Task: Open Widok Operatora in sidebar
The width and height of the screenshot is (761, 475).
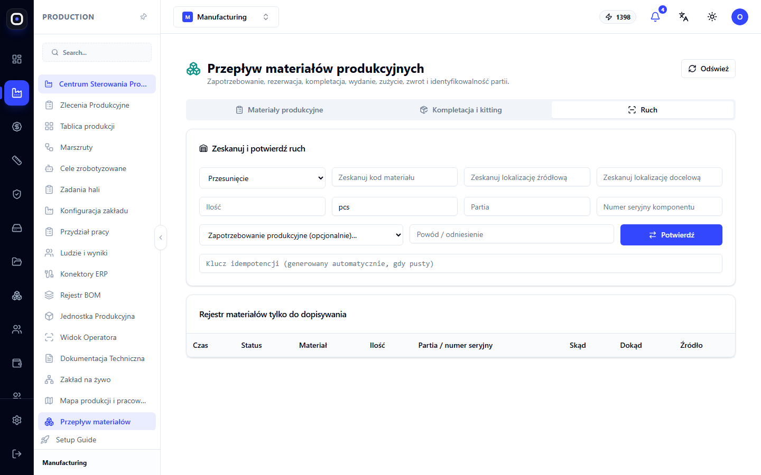Action: pos(97,337)
